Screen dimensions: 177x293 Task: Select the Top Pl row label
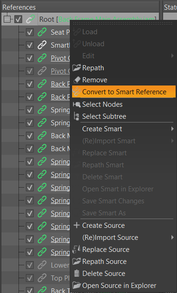[x=60, y=278]
